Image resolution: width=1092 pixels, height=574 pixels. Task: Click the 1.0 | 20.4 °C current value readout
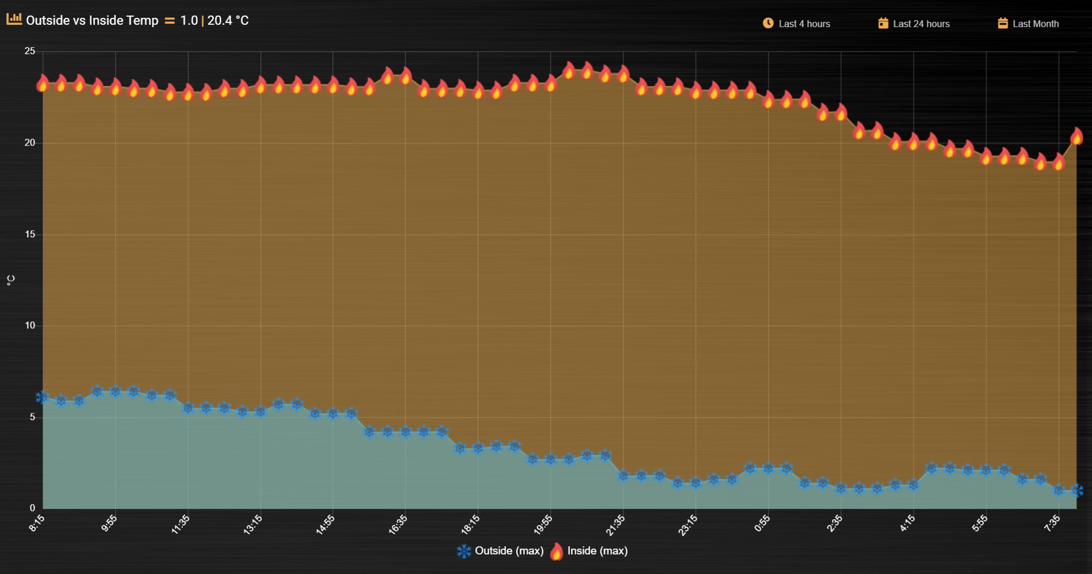pyautogui.click(x=214, y=21)
